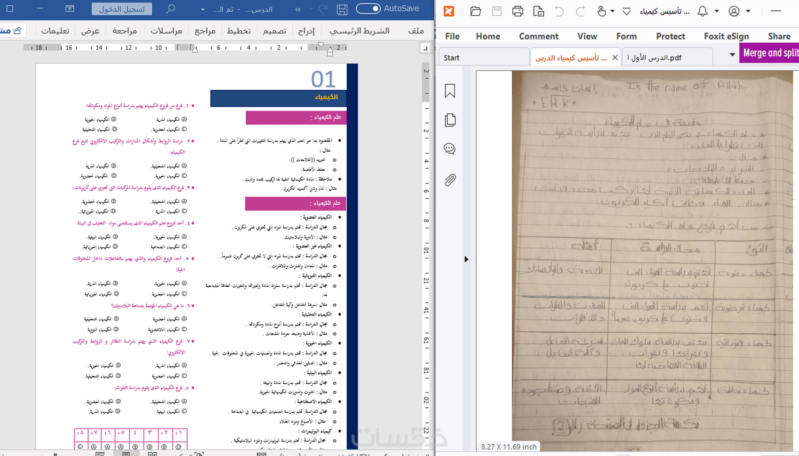Open the Protect tab in Foxit
799x456 pixels.
[x=670, y=36]
